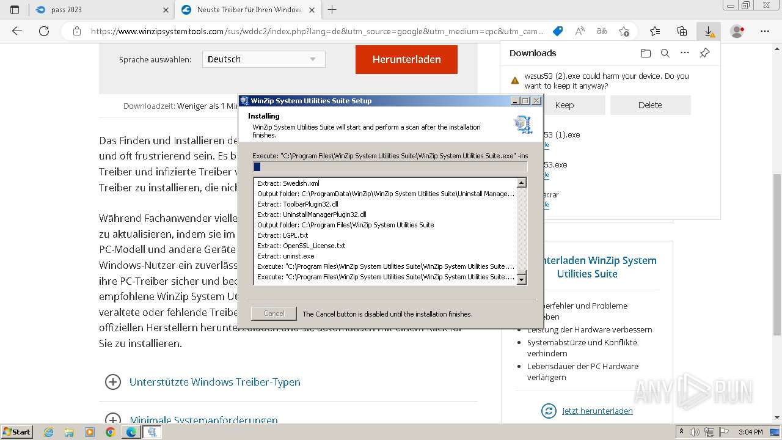Click the disabled Cancel button in setup
The height and width of the screenshot is (440, 782).
(274, 313)
